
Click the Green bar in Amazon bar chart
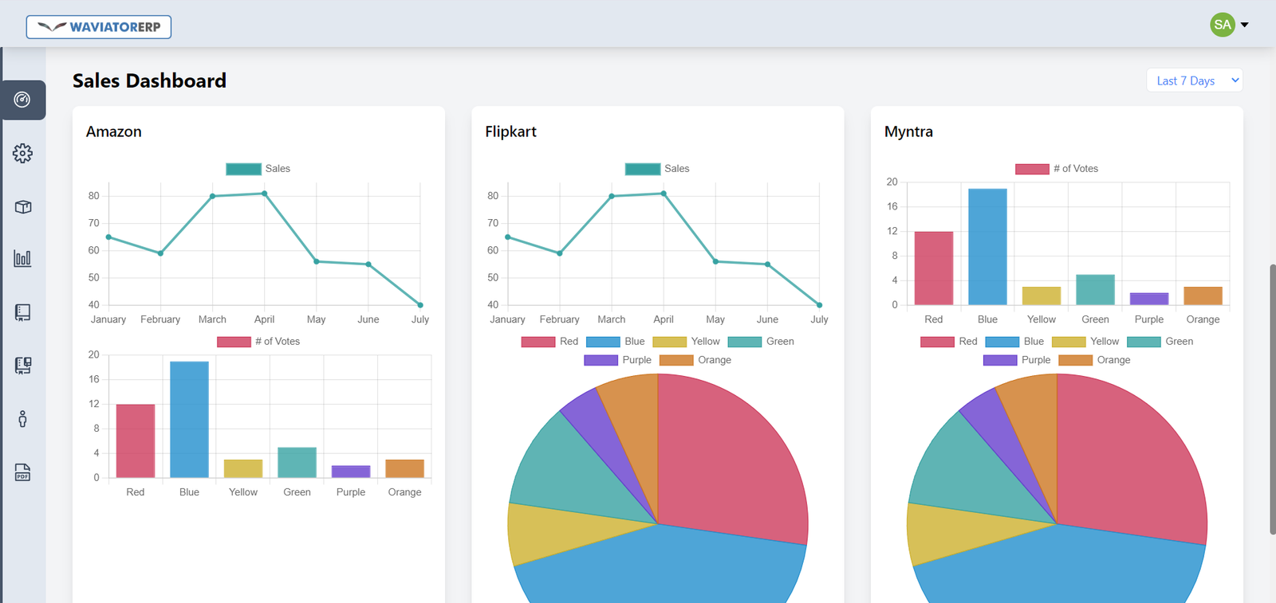pyautogui.click(x=297, y=463)
